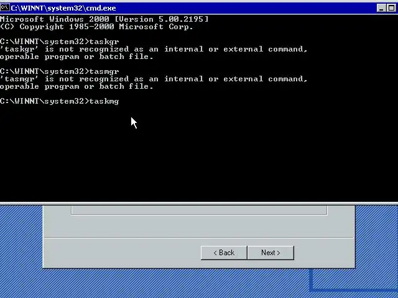Open the cmd.exe system menu icon
The height and width of the screenshot is (298, 398).
click(x=5, y=7)
